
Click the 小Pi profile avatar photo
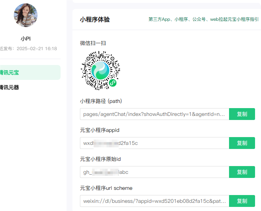(x=26, y=15)
